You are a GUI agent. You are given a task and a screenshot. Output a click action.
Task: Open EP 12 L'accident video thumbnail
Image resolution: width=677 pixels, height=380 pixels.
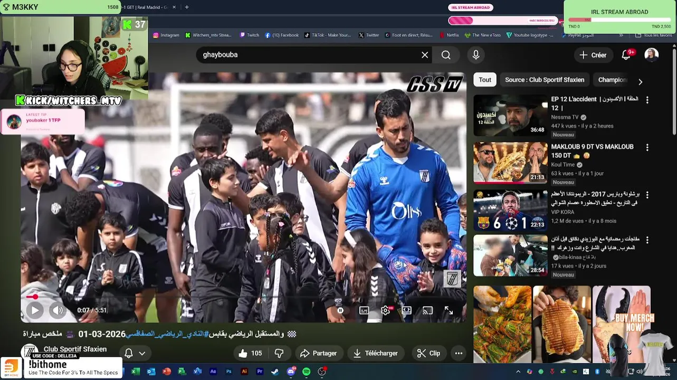[510, 115]
